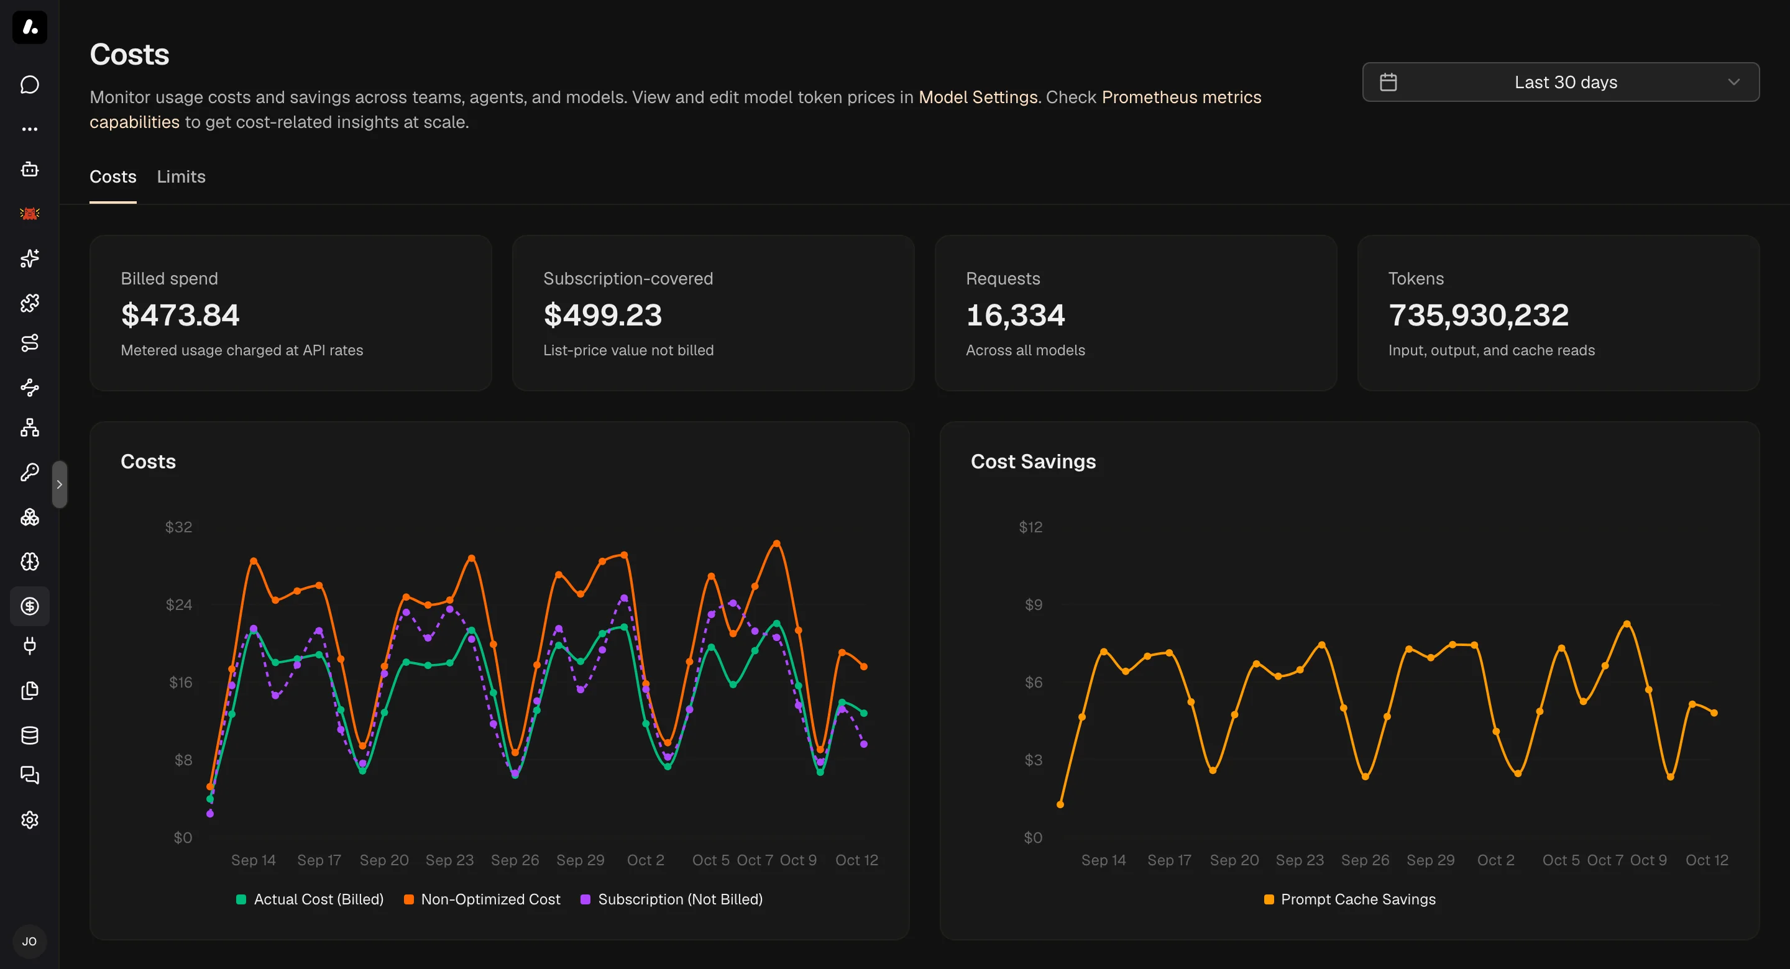The height and width of the screenshot is (969, 1790).
Task: Open the database cylinder icon in sidebar
Action: (29, 735)
